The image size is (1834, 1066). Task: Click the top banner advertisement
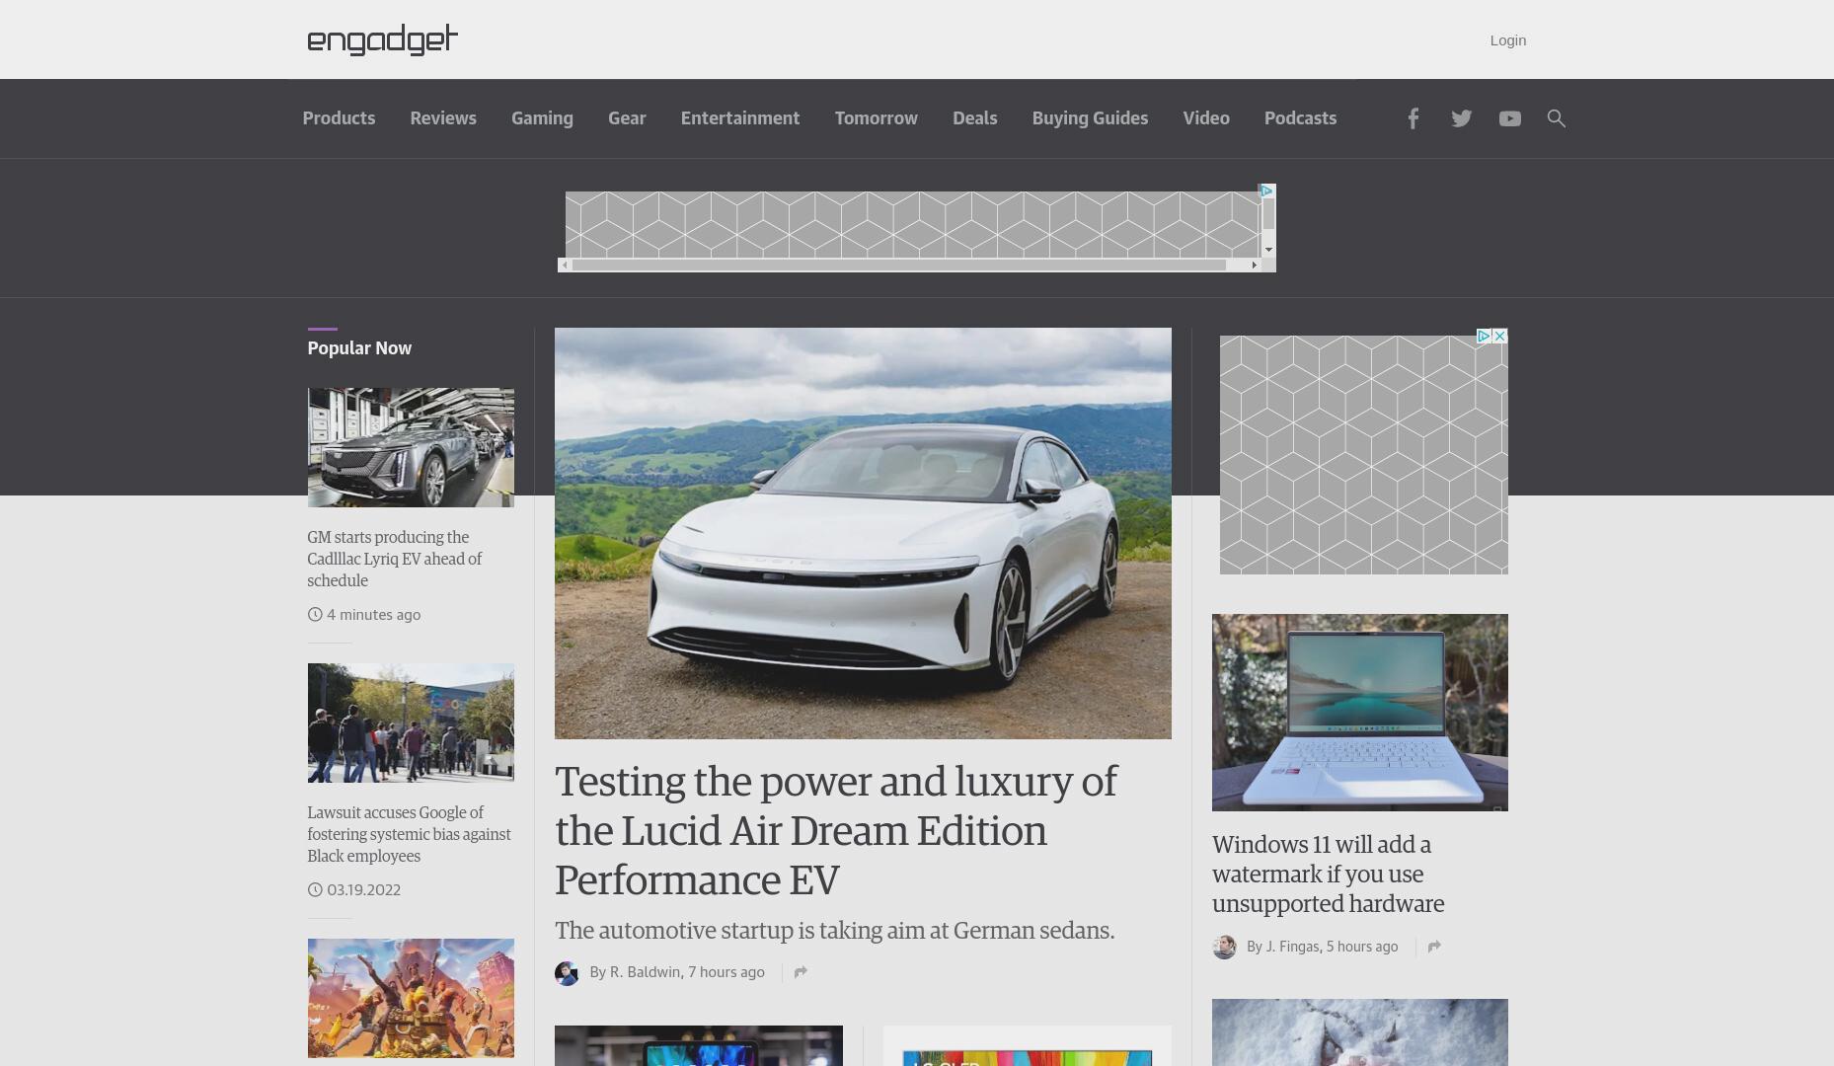912,225
